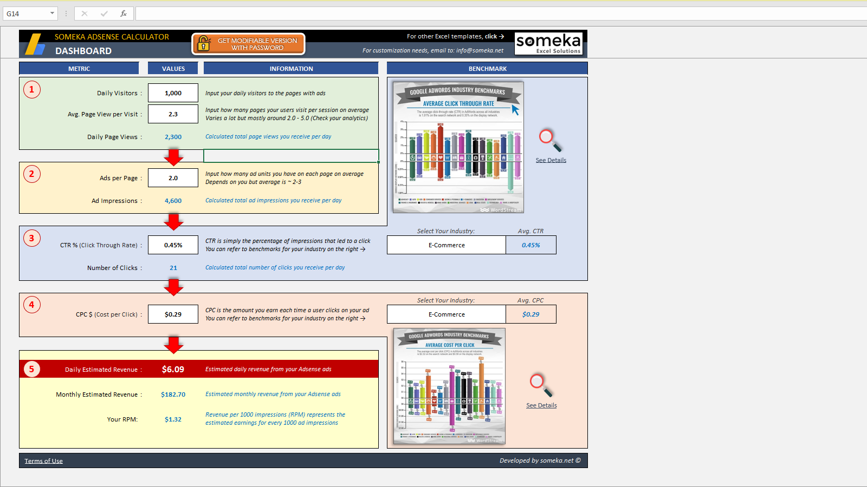Click the magnifier icon beside the CPC benchmark chart
This screenshot has height=487, width=867.
(541, 385)
